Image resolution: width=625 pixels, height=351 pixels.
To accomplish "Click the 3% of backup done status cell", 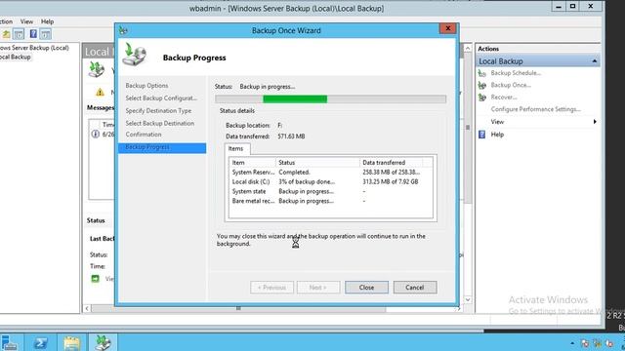I will tap(307, 181).
